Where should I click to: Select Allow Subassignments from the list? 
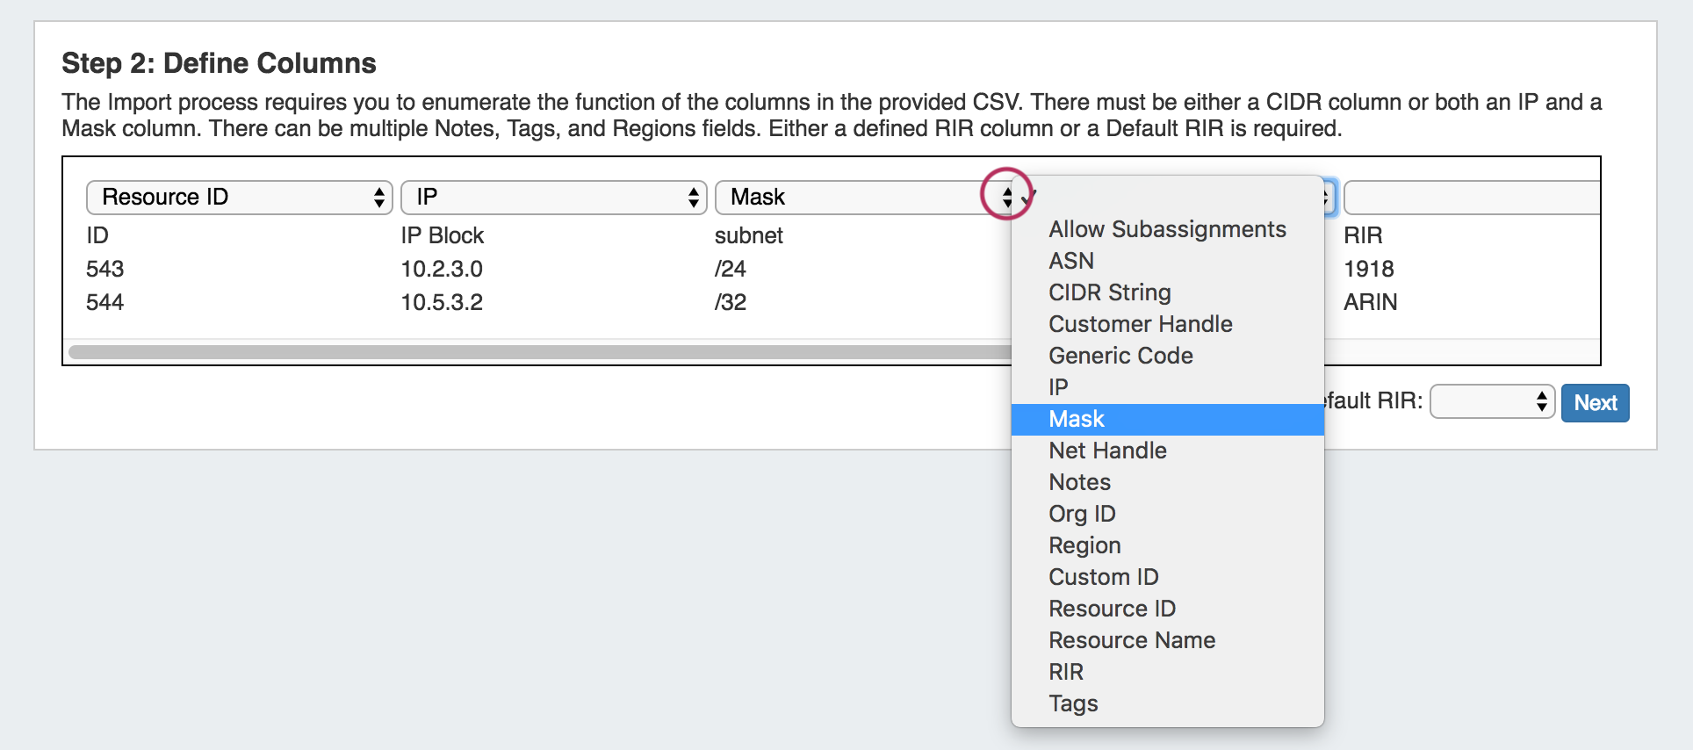pyautogui.click(x=1166, y=229)
